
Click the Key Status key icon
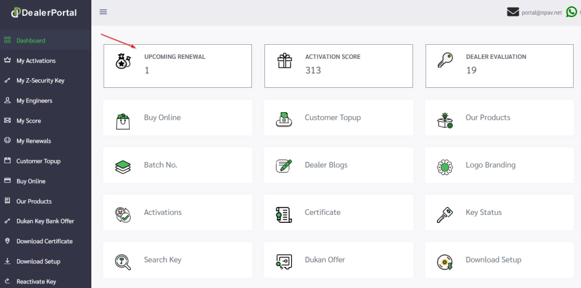pyautogui.click(x=445, y=213)
